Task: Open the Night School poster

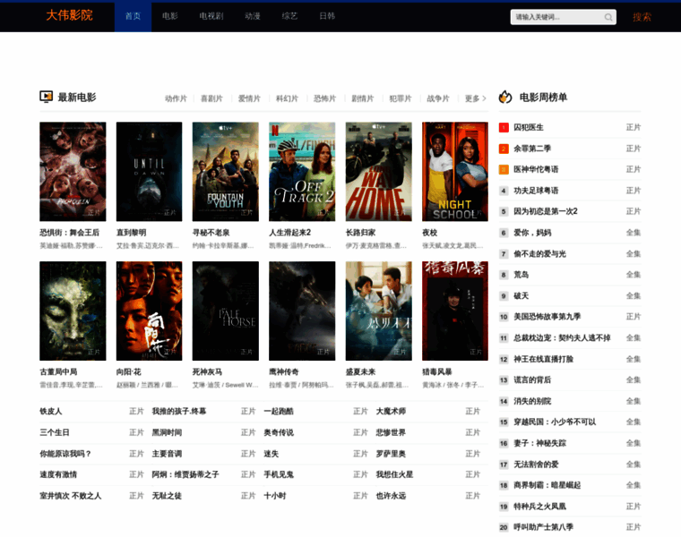Action: (x=455, y=172)
